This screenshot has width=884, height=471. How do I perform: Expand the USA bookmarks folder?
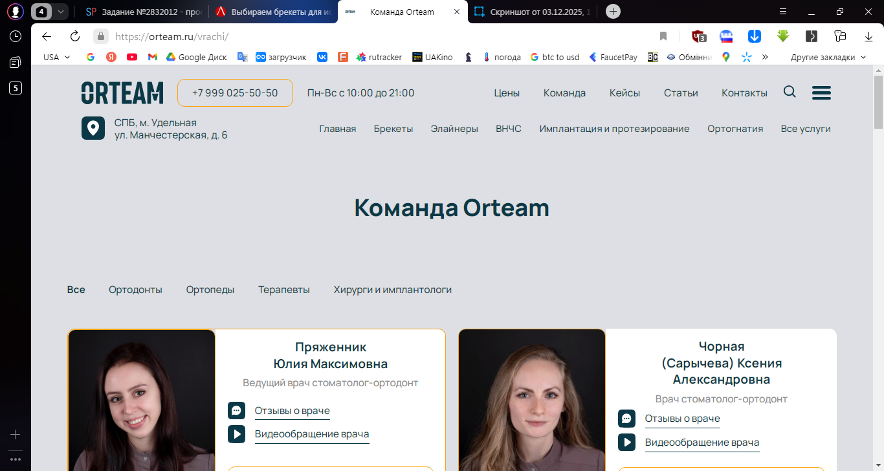click(x=57, y=57)
